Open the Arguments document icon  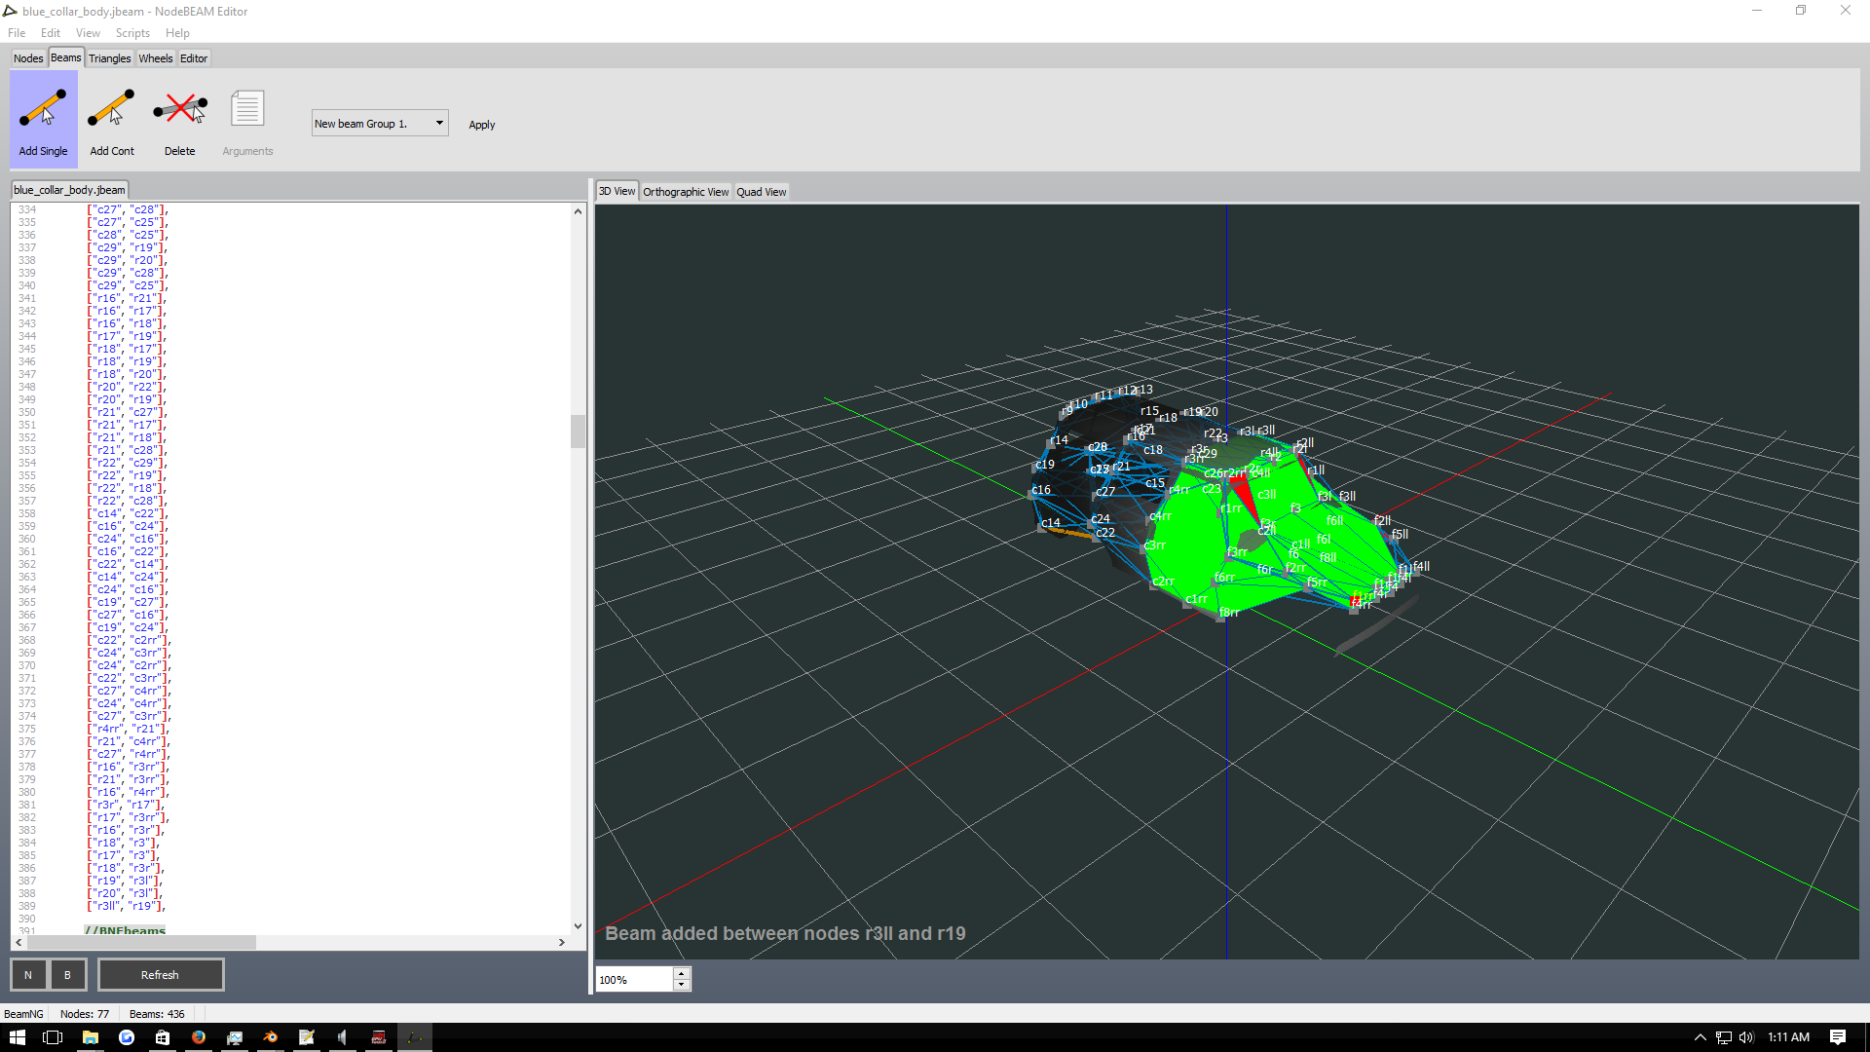click(x=247, y=109)
